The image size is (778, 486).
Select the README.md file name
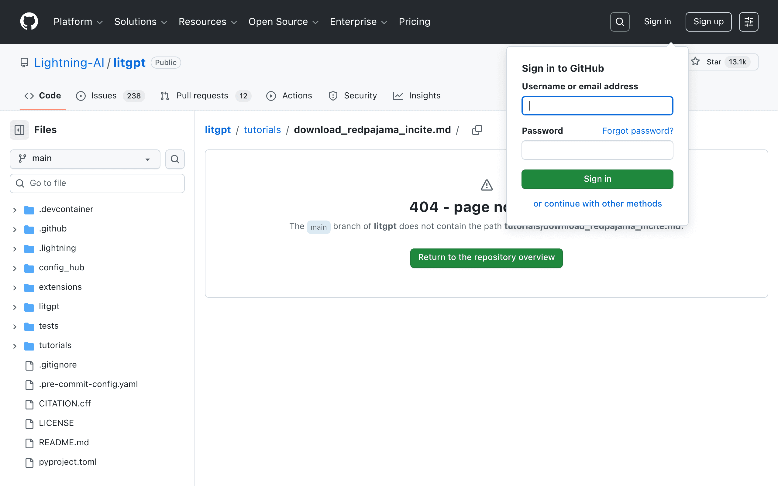coord(64,443)
